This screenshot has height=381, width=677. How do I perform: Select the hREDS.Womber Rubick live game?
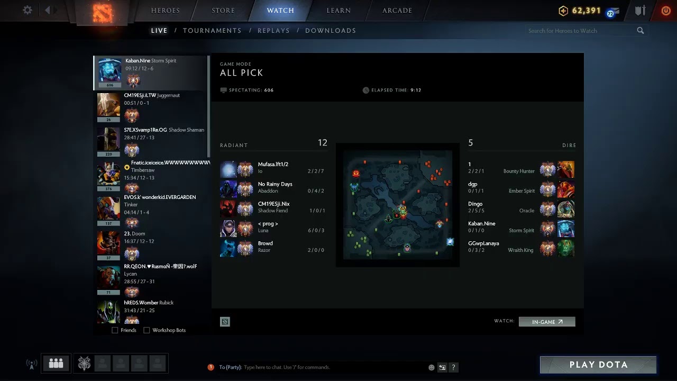point(151,312)
